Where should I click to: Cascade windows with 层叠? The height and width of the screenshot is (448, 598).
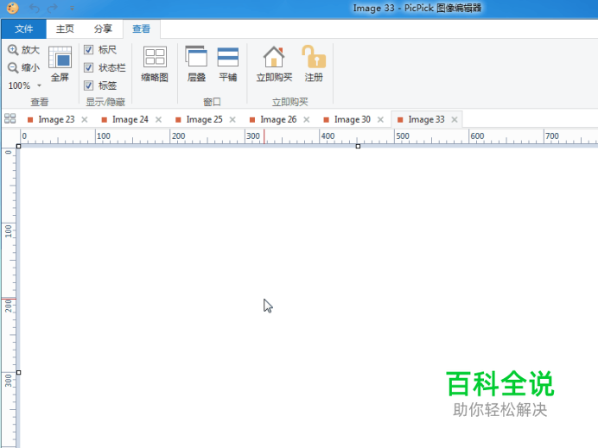(196, 64)
